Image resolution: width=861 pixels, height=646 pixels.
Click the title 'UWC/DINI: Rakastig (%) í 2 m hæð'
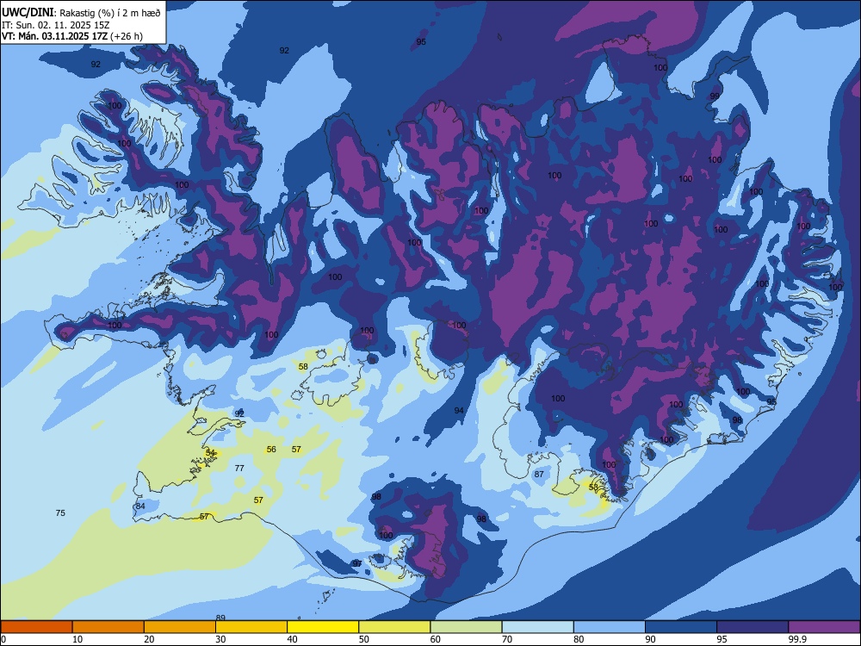click(x=81, y=12)
